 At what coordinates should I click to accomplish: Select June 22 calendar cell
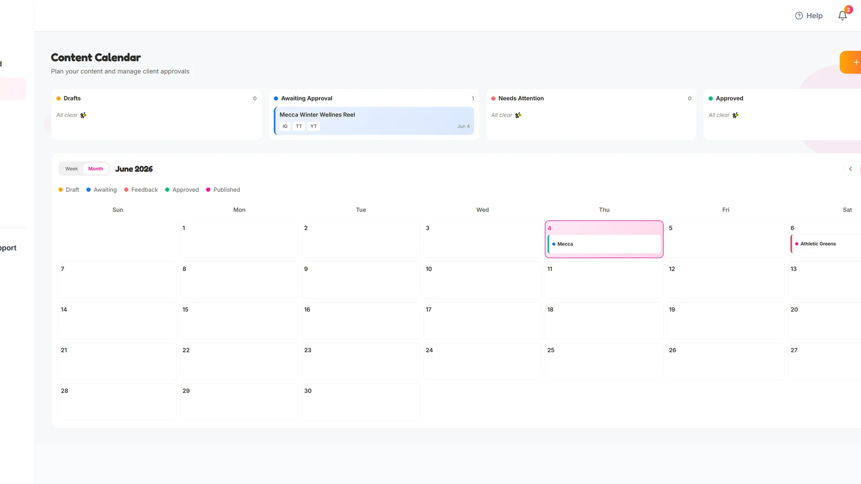pos(239,362)
